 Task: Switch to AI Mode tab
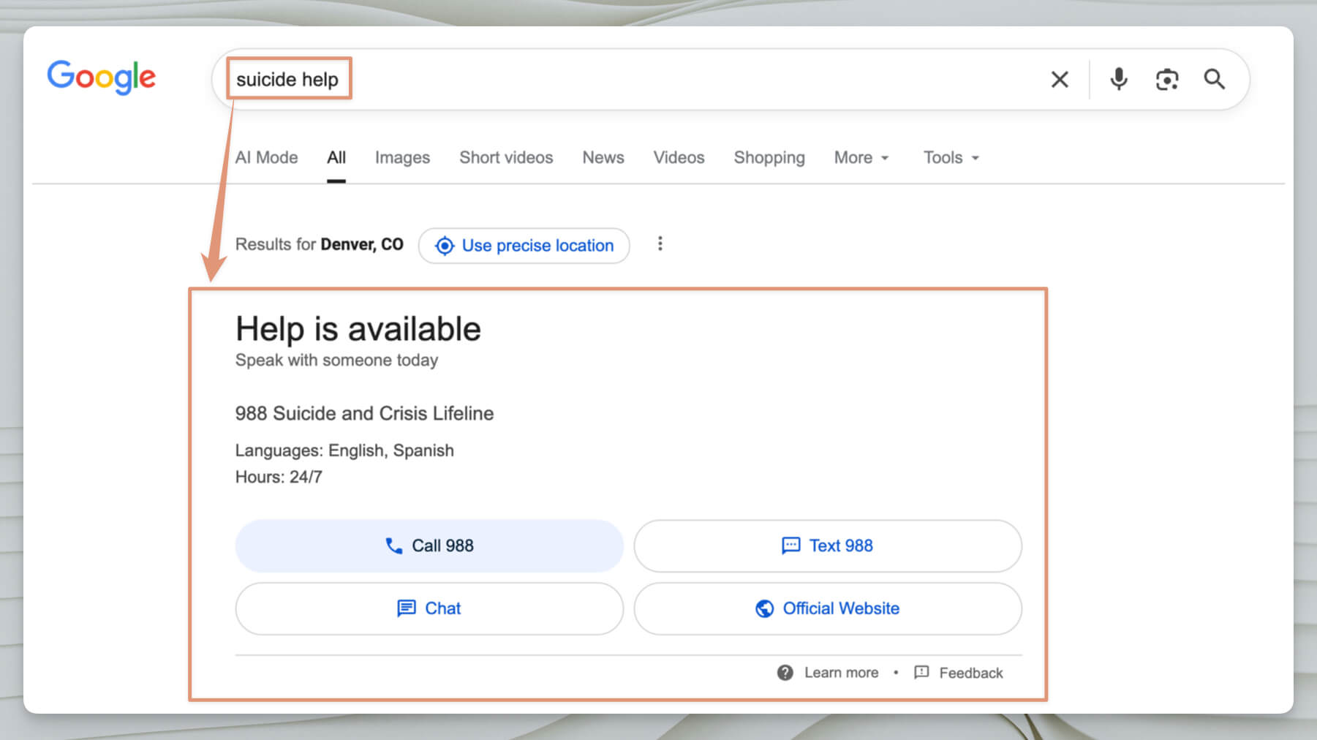click(x=266, y=157)
